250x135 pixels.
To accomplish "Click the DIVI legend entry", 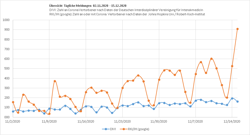I will click(x=113, y=129).
